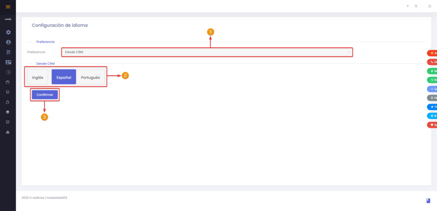The height and width of the screenshot is (211, 437).
Task: Select the Inglés language option
Action: [38, 77]
